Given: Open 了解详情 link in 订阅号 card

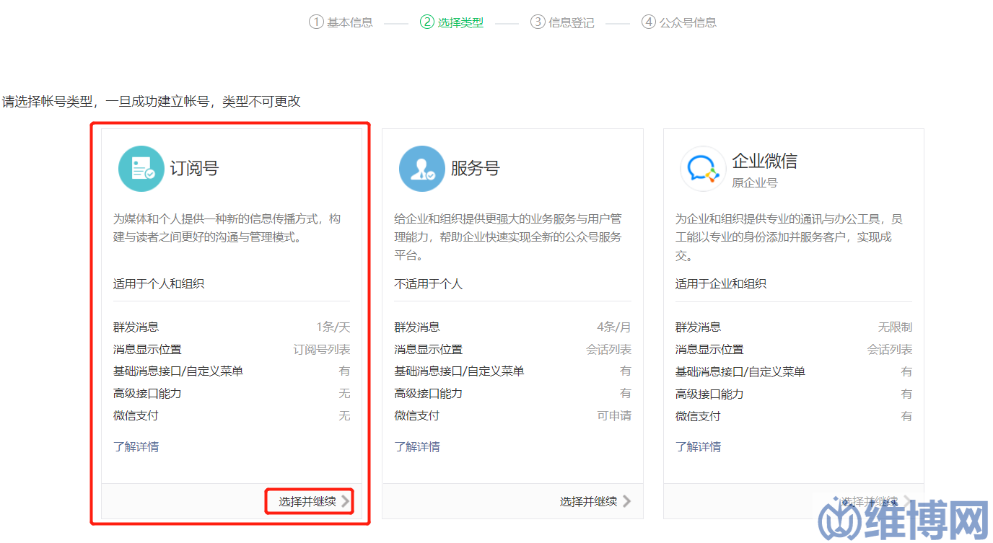Looking at the screenshot, I should [x=136, y=447].
